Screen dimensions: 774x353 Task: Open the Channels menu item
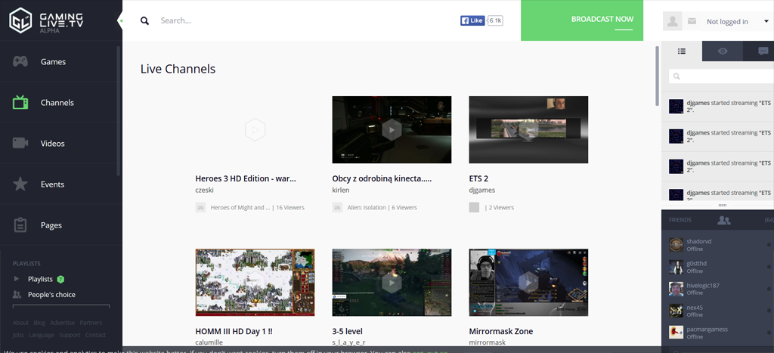point(57,103)
